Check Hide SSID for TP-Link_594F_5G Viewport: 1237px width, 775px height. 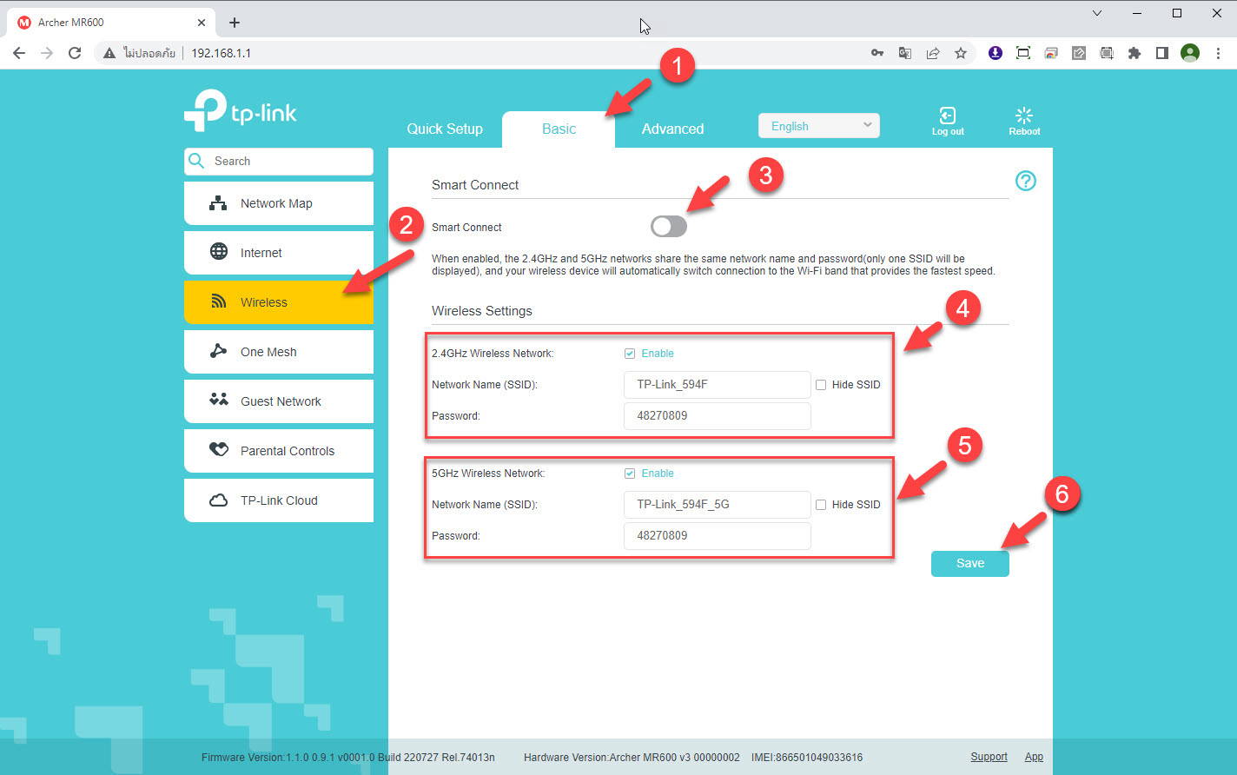(x=821, y=505)
